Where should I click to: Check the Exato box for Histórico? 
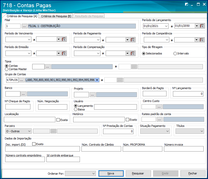127,119
